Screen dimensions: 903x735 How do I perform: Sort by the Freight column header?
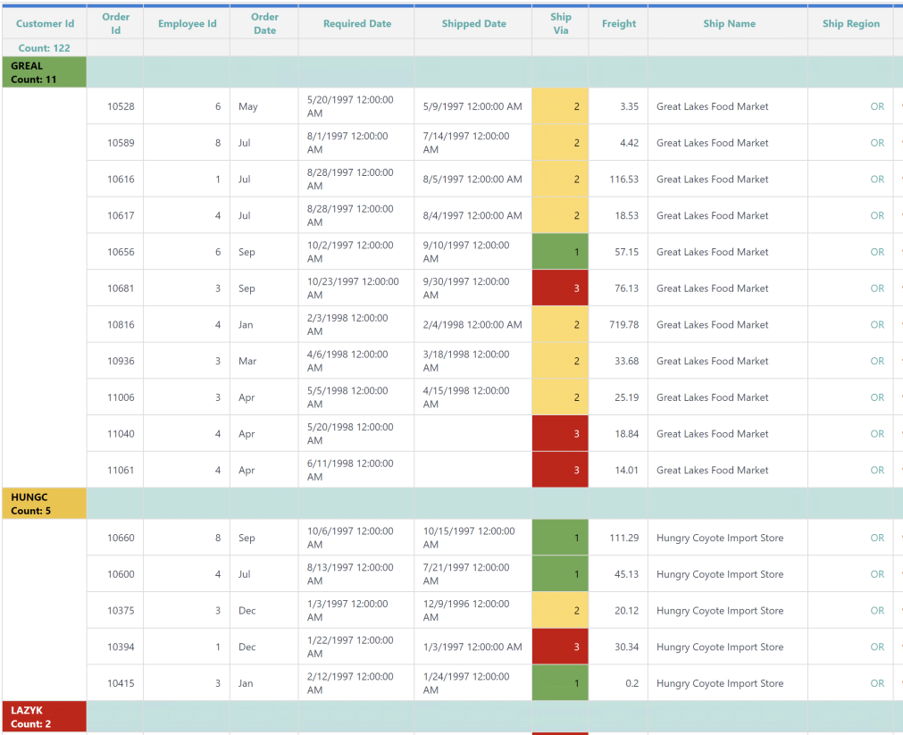[618, 23]
